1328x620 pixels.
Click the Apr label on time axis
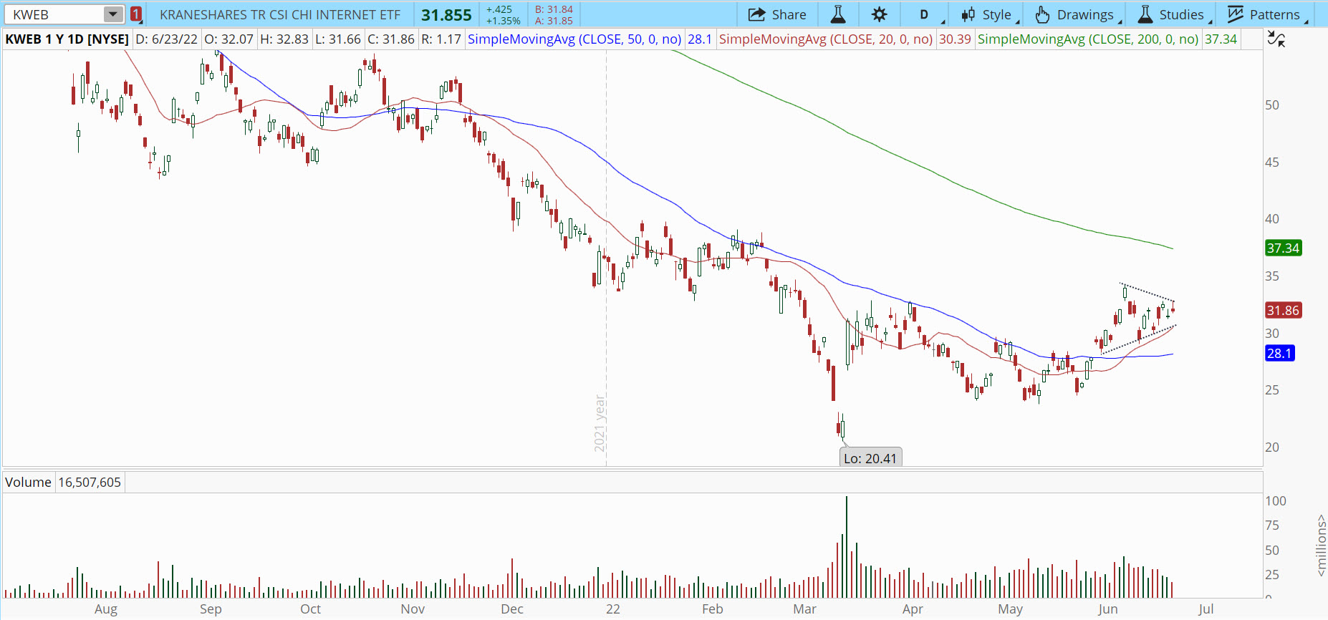tap(913, 609)
